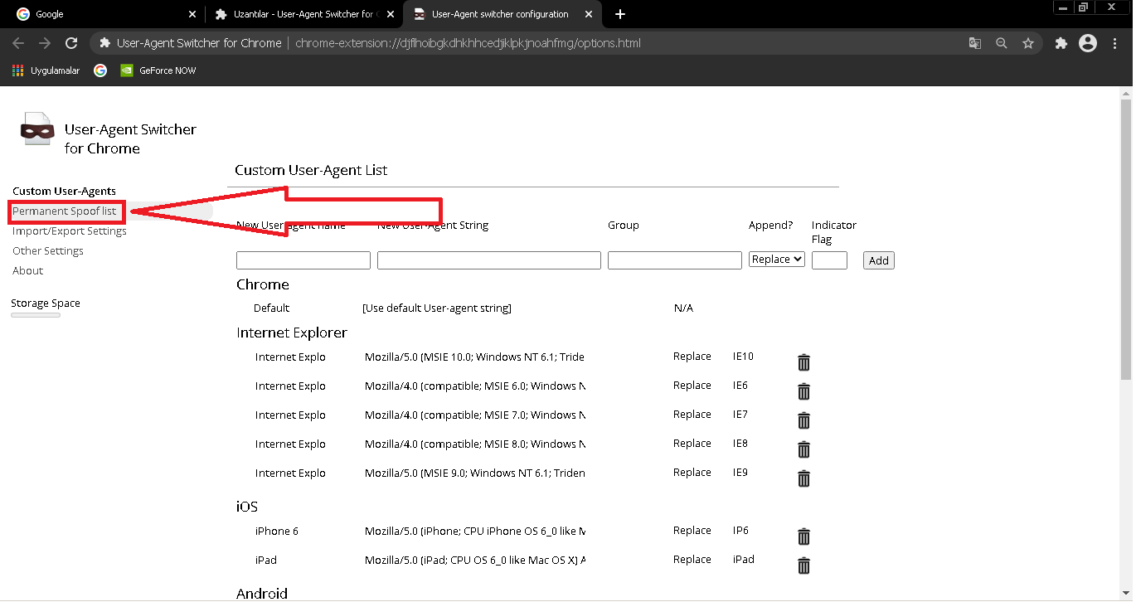Close the User-Agent switcher configuration tab
This screenshot has height=602, width=1136.
589,14
